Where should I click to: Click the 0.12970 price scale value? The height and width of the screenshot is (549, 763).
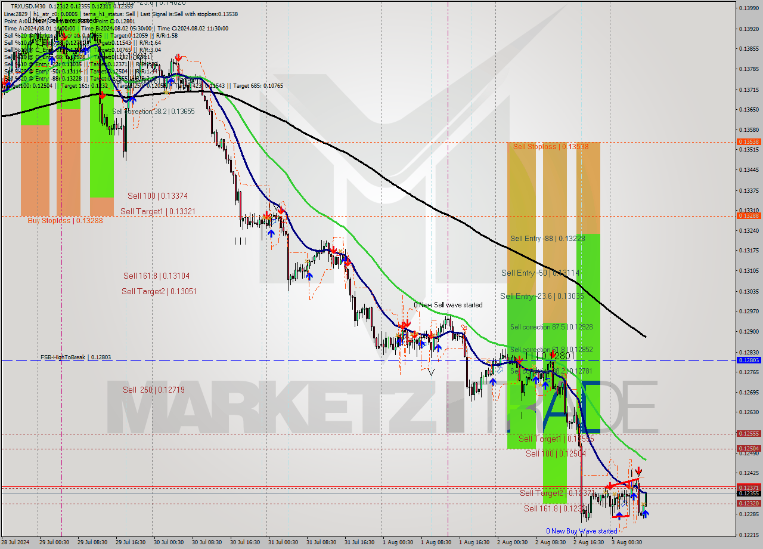pos(748,311)
